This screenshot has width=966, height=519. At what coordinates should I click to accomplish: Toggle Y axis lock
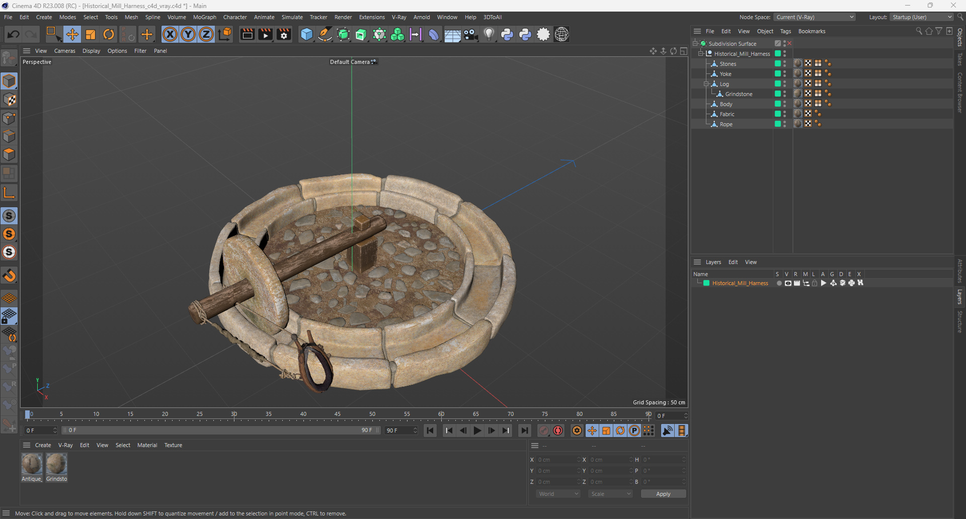coord(188,34)
